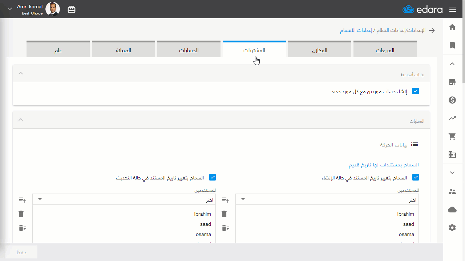Switch to the الصيانة tab
Image resolution: width=465 pixels, height=261 pixels.
point(124,49)
